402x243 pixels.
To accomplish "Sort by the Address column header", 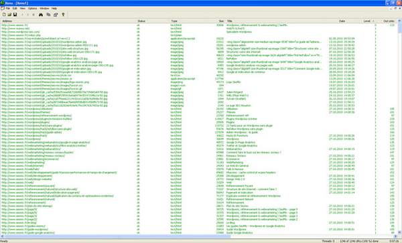I will [68, 21].
